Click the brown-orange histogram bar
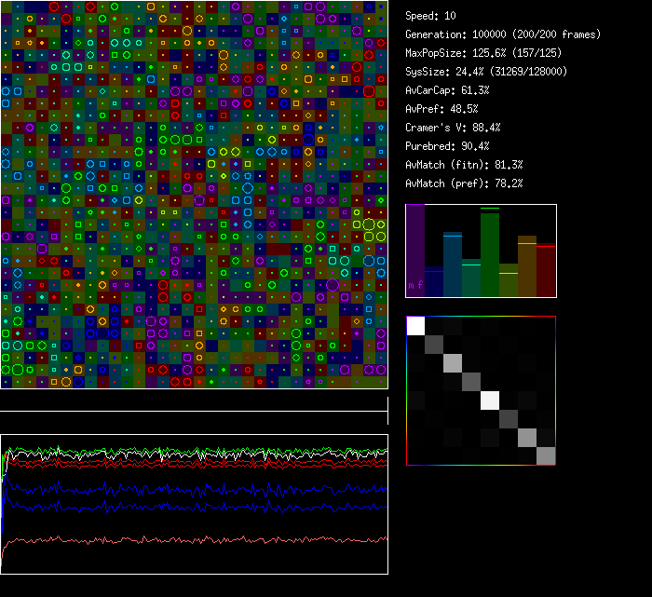 [x=527, y=266]
